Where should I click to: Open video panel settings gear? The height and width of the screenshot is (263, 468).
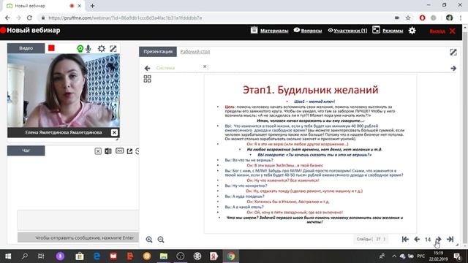point(102,49)
